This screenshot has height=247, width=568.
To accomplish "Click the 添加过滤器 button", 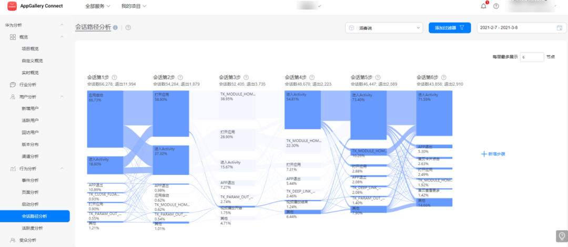I will pos(450,28).
